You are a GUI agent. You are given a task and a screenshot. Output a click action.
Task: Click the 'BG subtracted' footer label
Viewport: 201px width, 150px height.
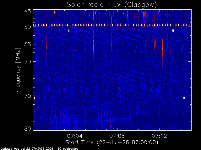[68, 149]
